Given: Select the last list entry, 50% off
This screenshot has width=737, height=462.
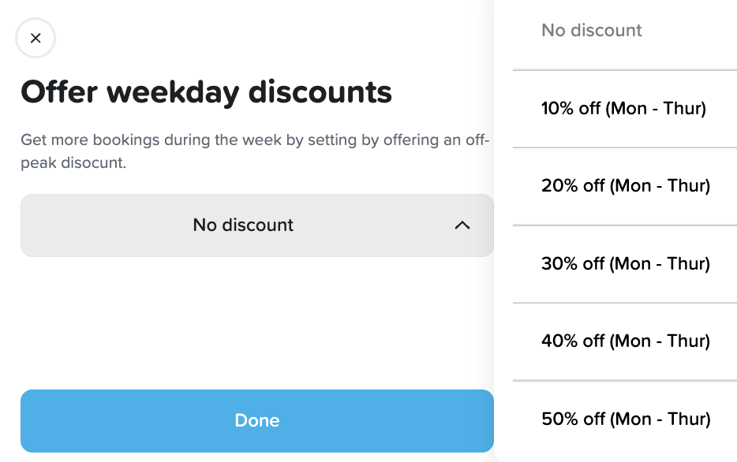Looking at the screenshot, I should click(x=625, y=419).
